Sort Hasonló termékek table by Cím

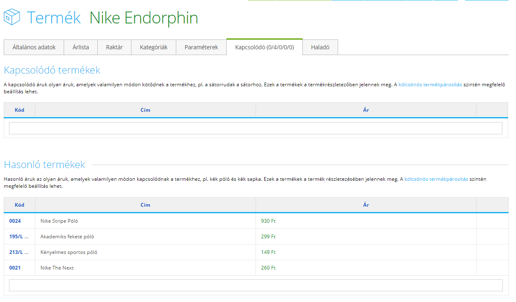tap(145, 205)
